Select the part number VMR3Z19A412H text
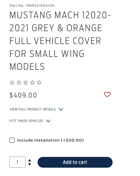140x176 pixels. [x=40, y=5]
